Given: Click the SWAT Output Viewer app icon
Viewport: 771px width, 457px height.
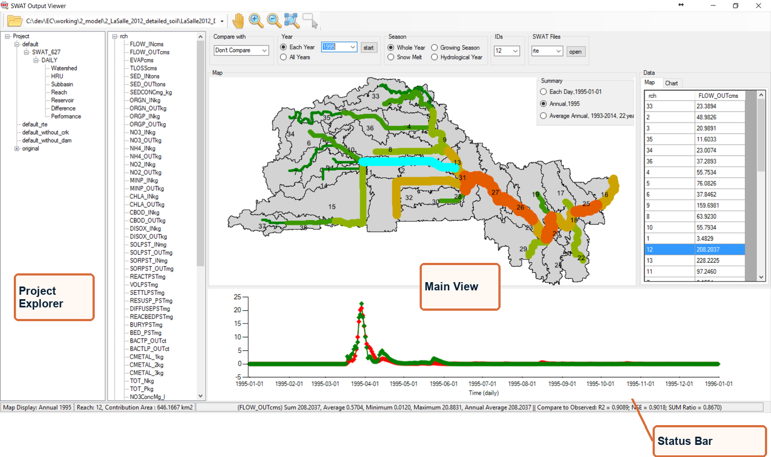Looking at the screenshot, I should tap(6, 5).
